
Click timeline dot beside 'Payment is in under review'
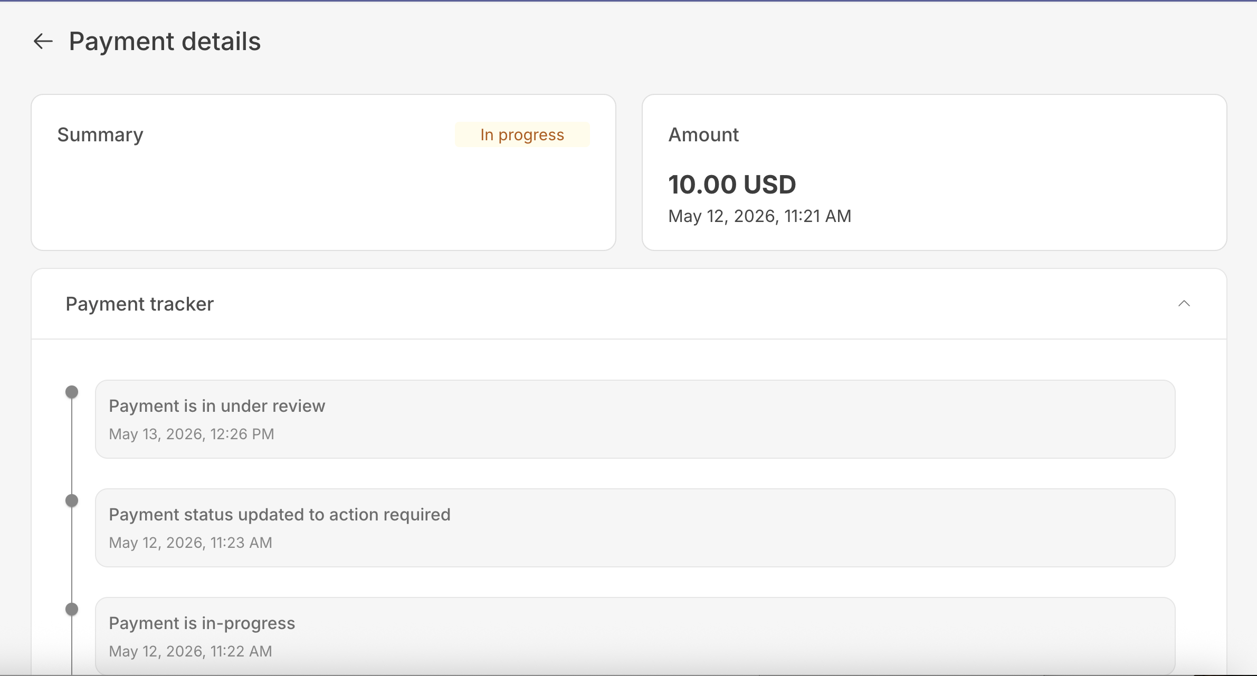coord(72,392)
